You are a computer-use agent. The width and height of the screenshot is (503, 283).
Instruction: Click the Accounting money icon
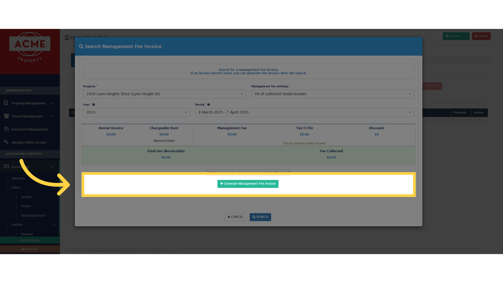pos(6,166)
